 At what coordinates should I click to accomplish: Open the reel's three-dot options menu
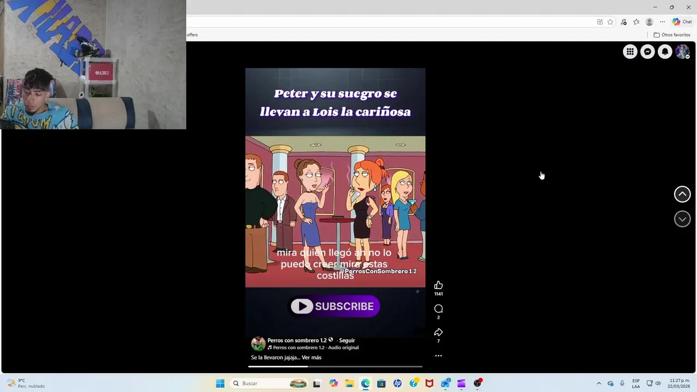[438, 356]
